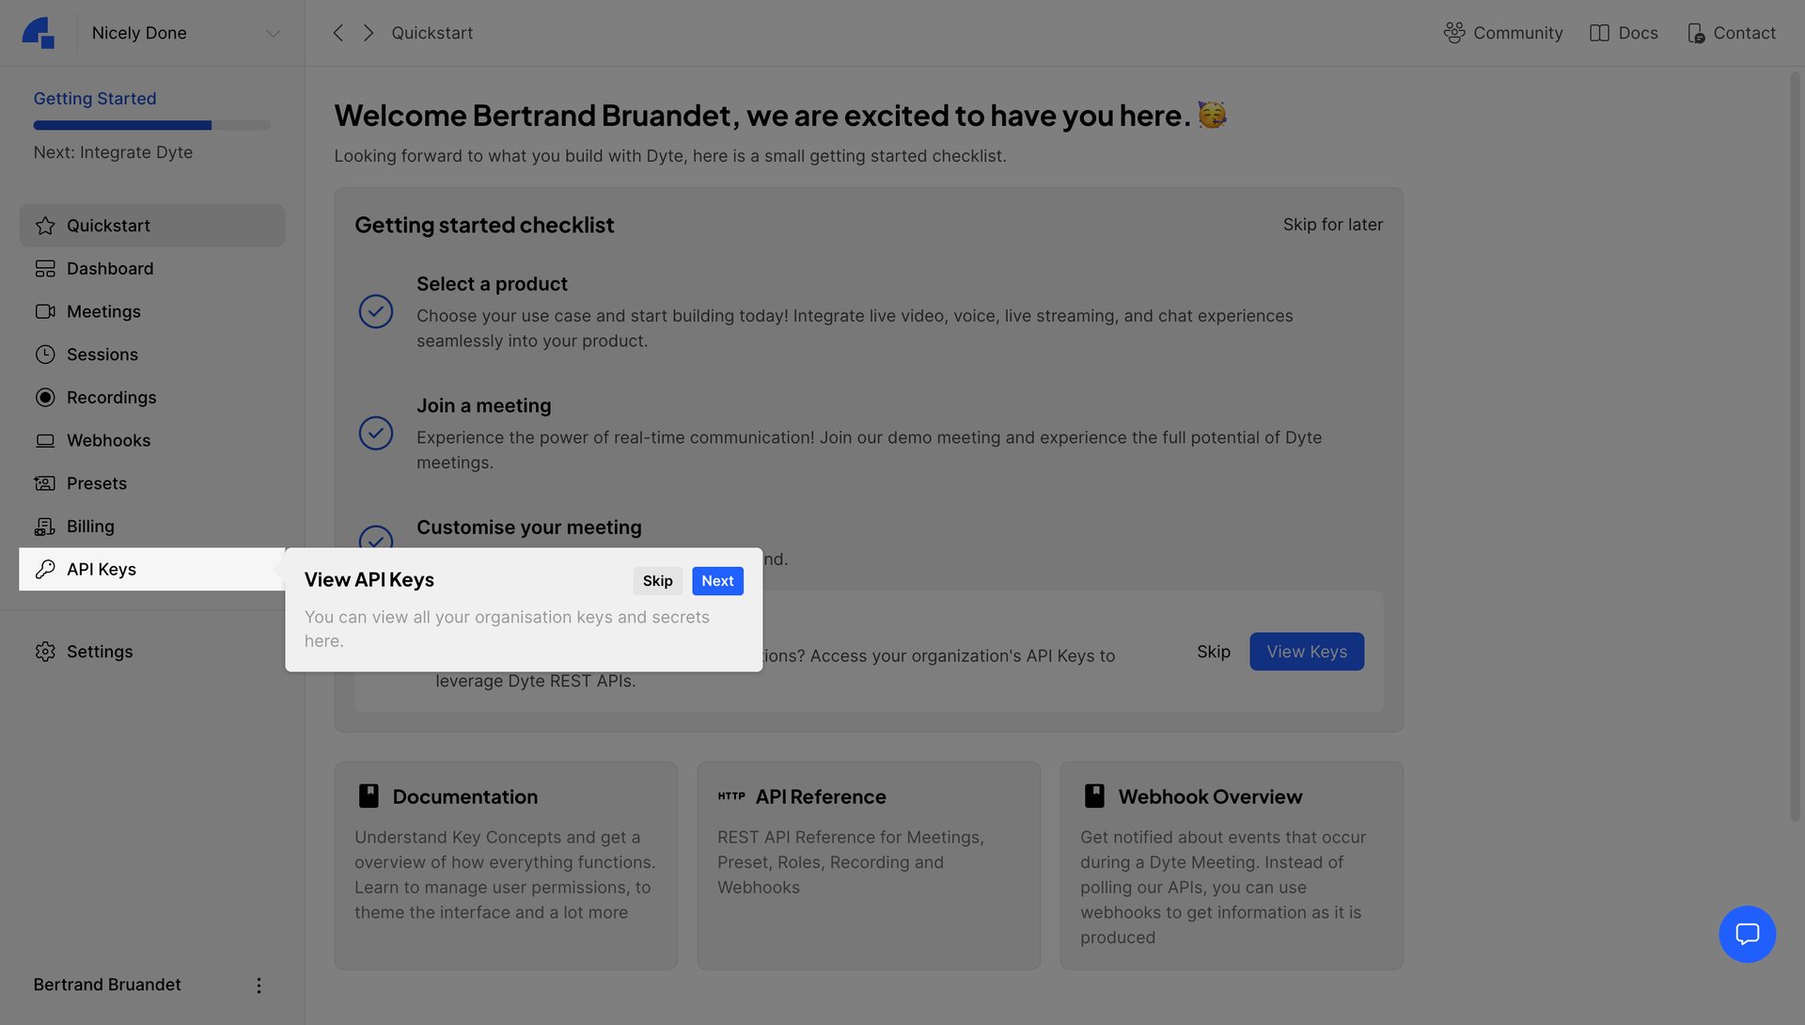Screen dimensions: 1805x1025
Task: Open the chat support bubble
Action: (1747, 934)
